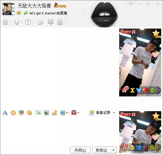Image resolution: width=163 pixels, height=155 pixels.
Task: Open remote desktop assistance icon
Action: click(x=51, y=22)
